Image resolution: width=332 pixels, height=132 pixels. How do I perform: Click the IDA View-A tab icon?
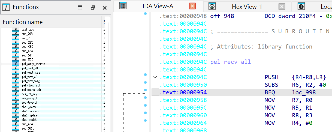[x=123, y=6]
